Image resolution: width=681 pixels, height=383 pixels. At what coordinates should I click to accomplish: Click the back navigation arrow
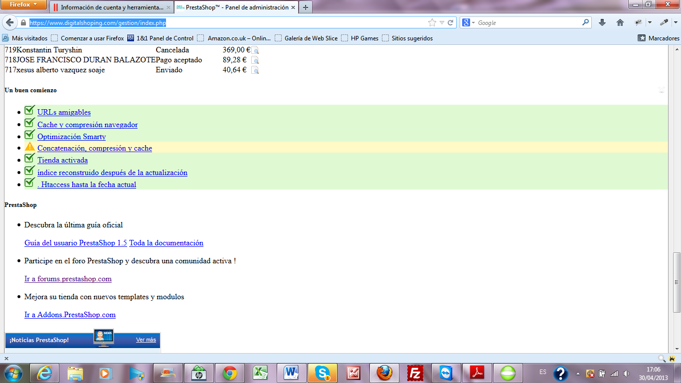coord(9,22)
